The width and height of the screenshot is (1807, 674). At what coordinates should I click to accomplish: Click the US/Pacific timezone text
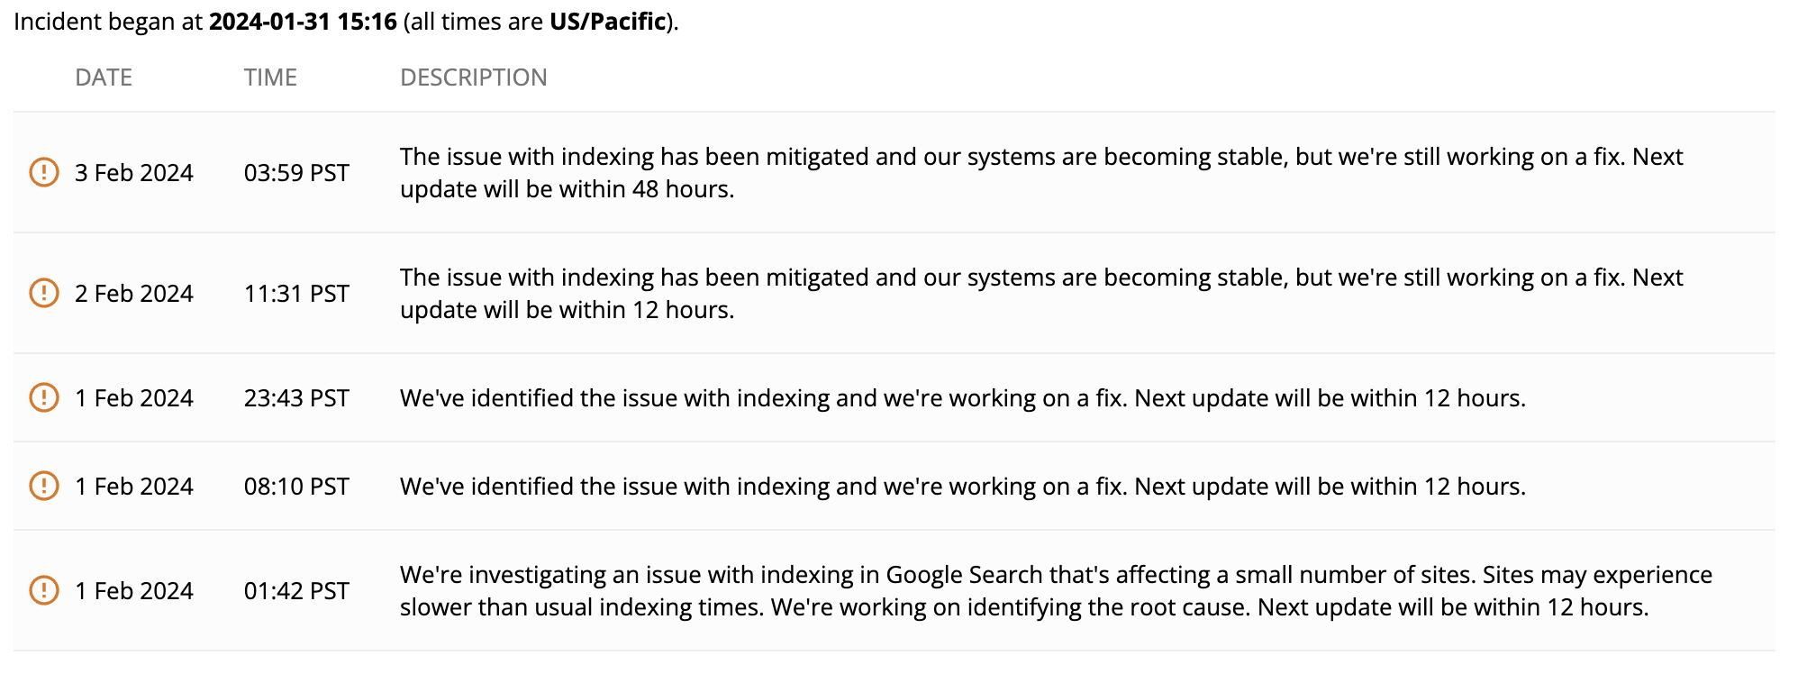coord(608,22)
